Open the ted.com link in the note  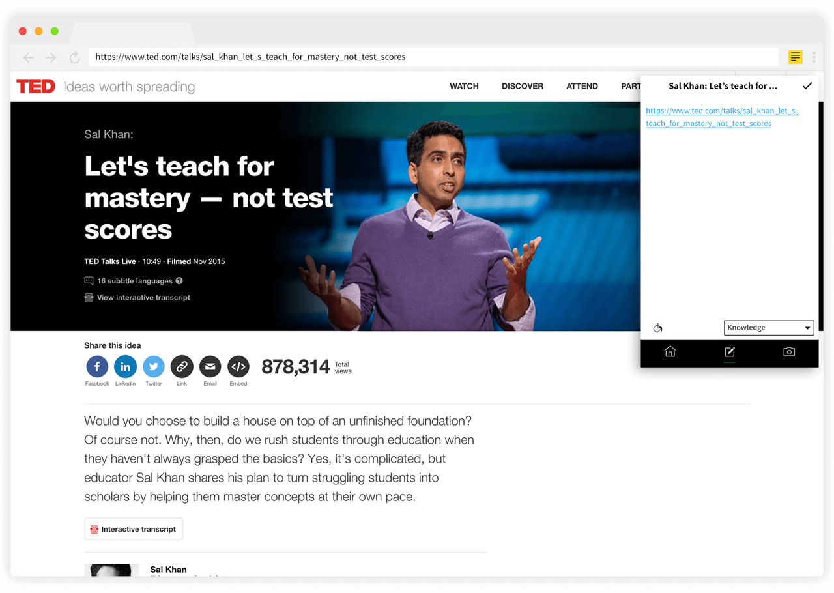pos(722,117)
